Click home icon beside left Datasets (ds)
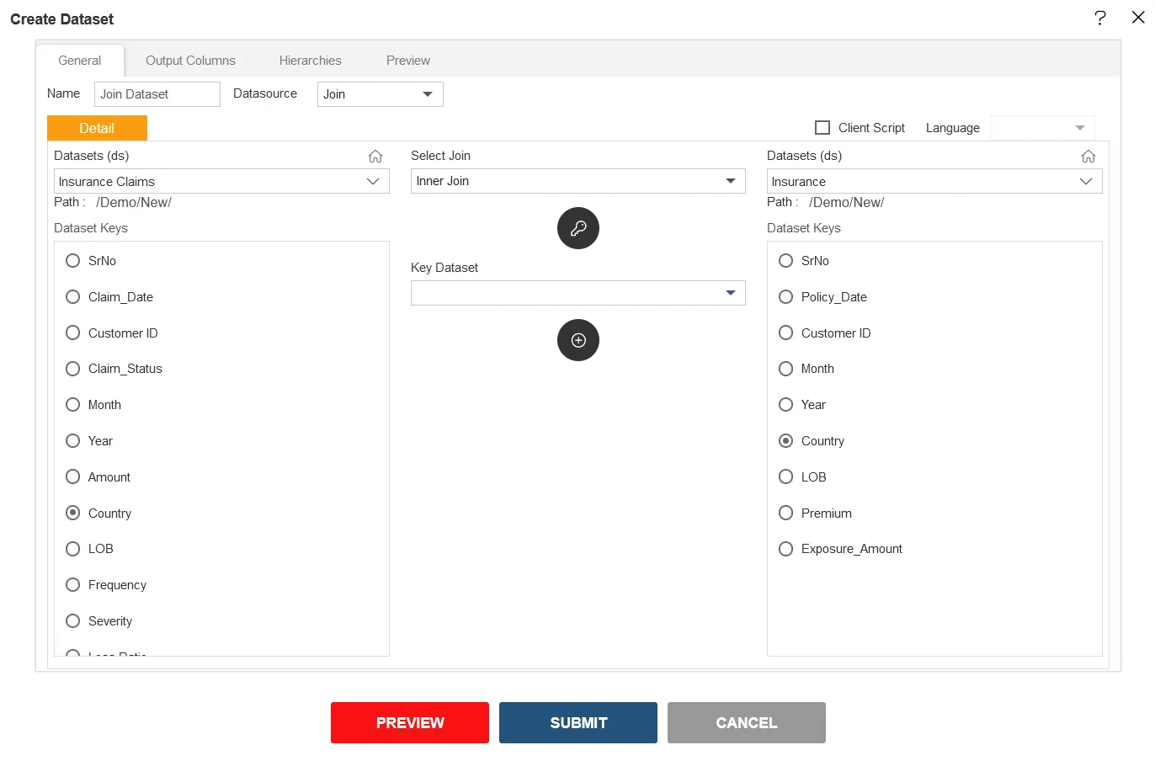 click(x=375, y=157)
